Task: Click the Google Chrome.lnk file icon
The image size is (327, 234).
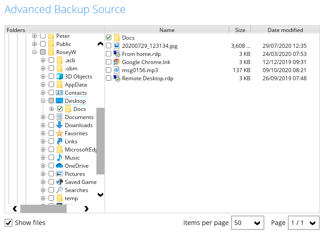Action: click(117, 62)
